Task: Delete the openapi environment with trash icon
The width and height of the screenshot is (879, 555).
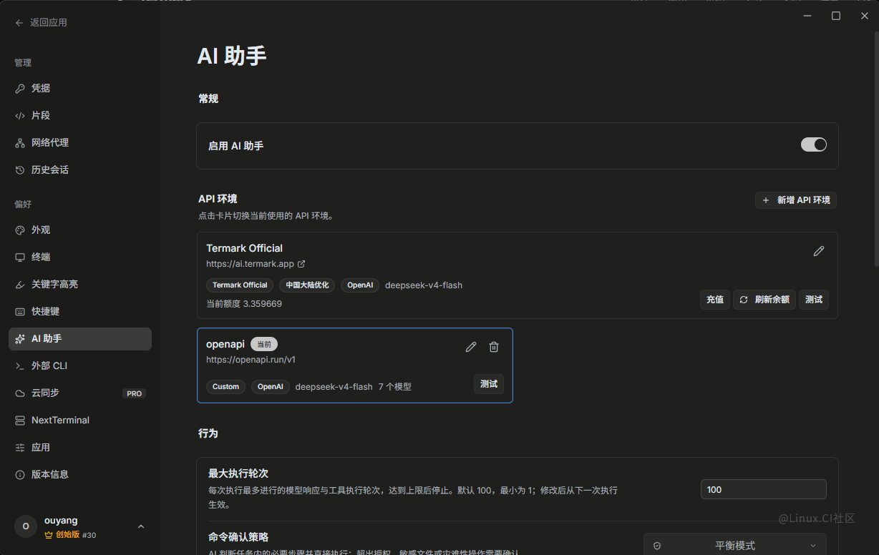Action: coord(494,347)
